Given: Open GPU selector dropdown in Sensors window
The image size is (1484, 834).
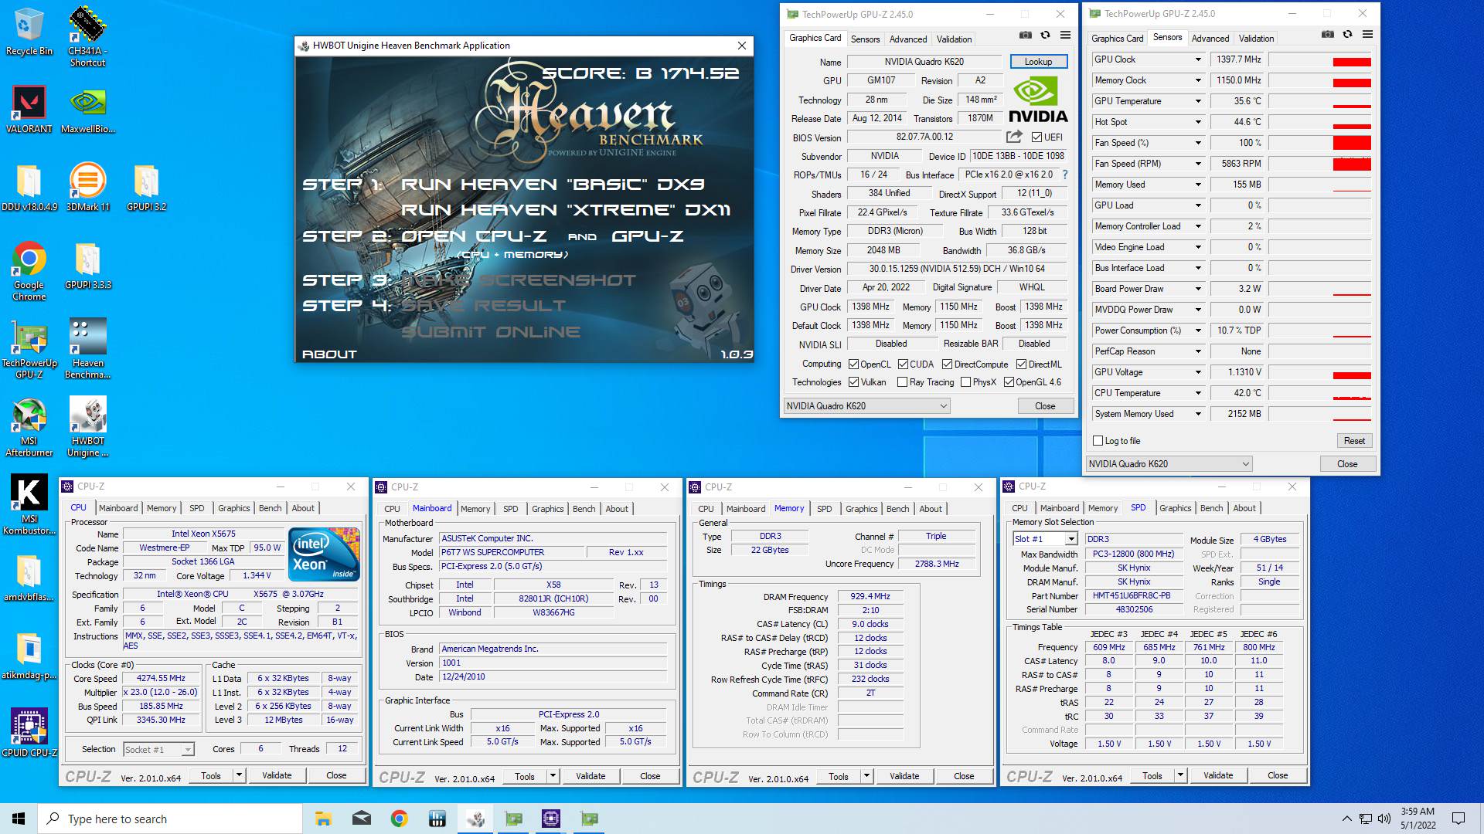Looking at the screenshot, I should click(1169, 464).
